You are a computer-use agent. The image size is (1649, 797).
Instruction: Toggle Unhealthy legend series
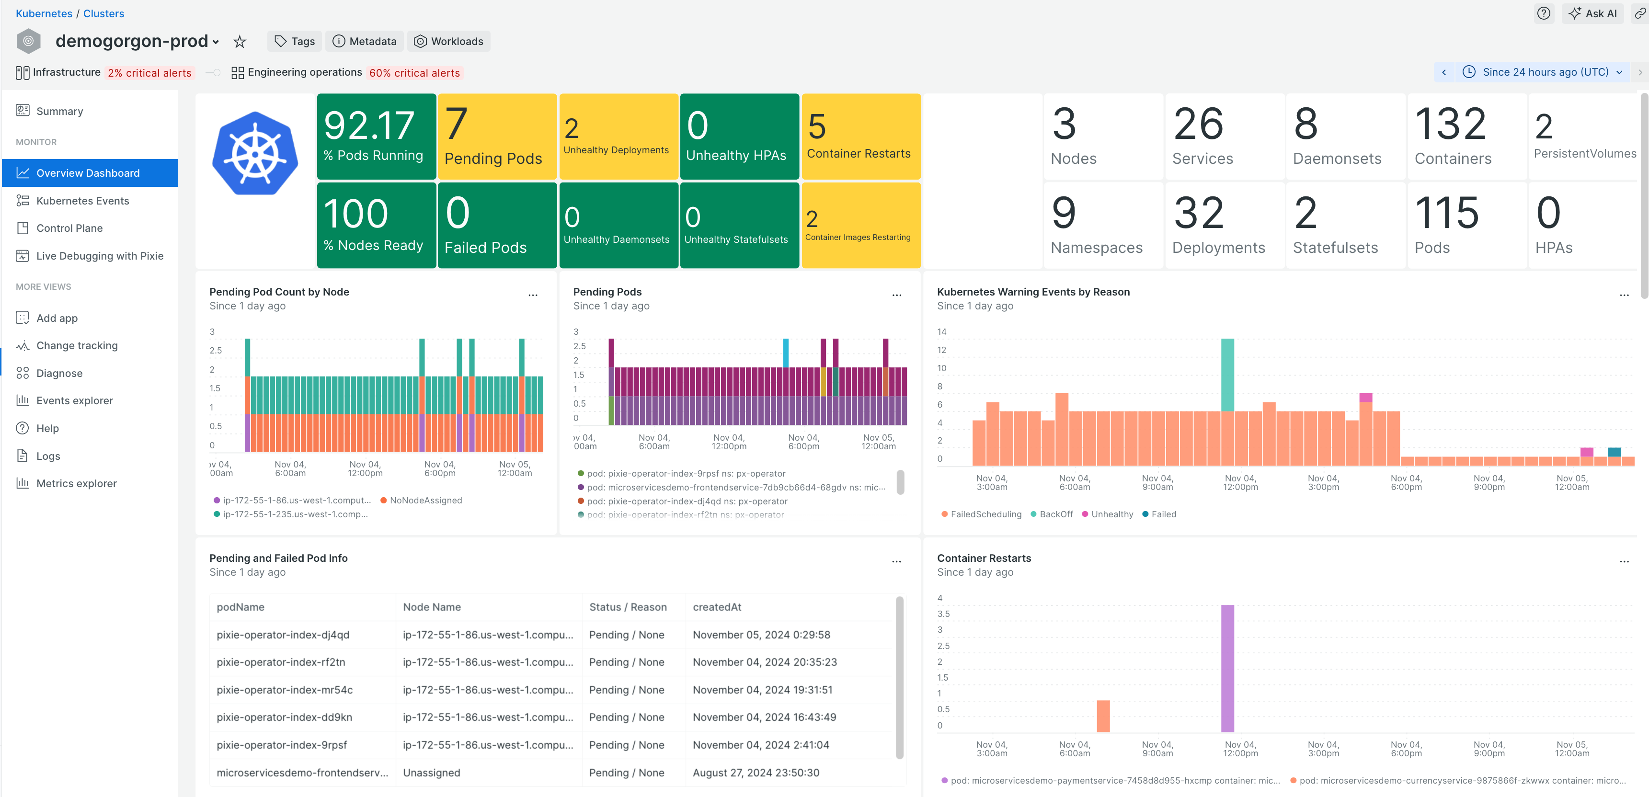[x=1107, y=514]
